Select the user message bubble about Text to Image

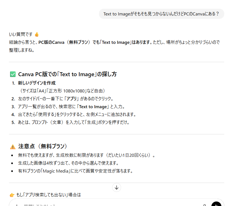[161, 14]
